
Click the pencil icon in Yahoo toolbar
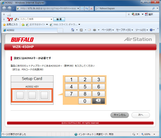(16, 19)
